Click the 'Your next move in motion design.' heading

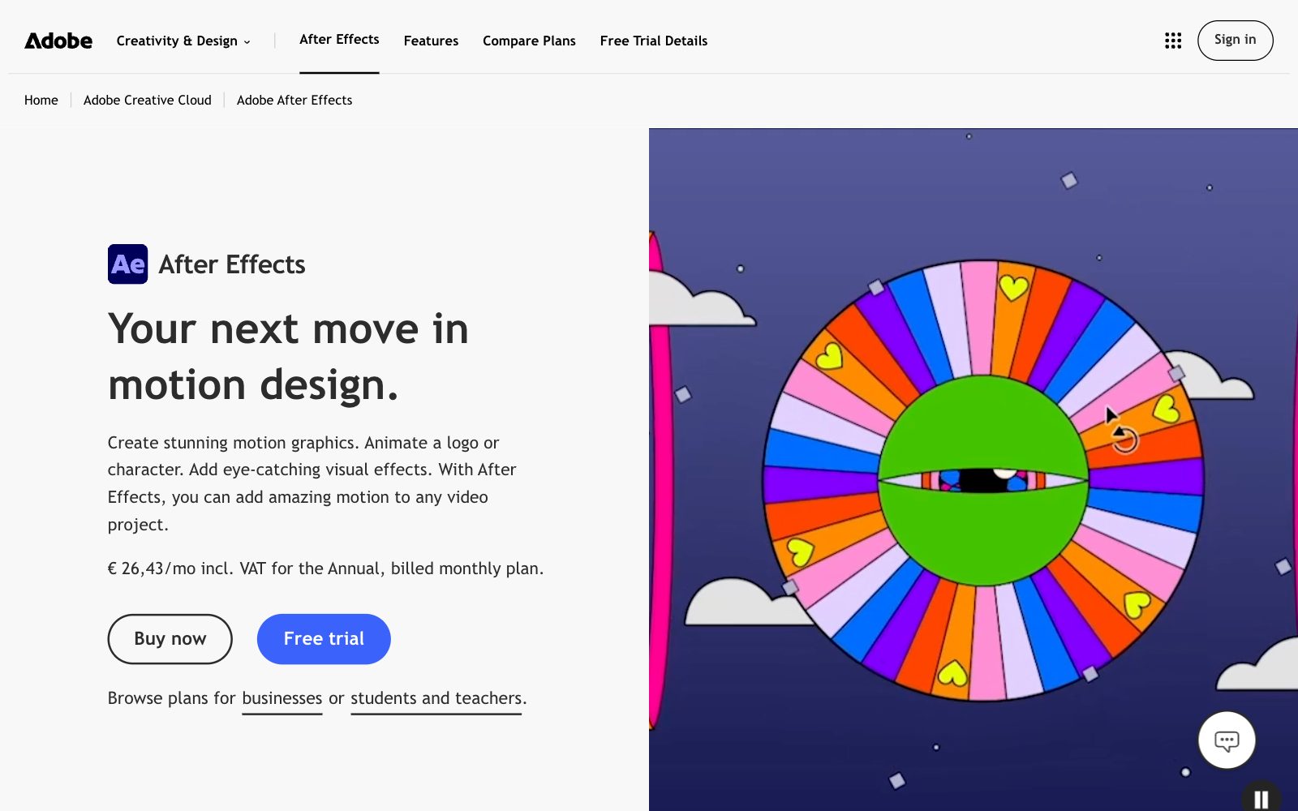(x=289, y=356)
